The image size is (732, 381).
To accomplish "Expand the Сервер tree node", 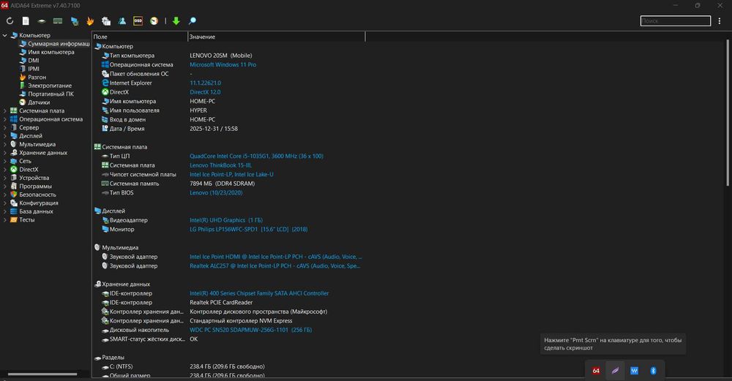I will 5,128.
